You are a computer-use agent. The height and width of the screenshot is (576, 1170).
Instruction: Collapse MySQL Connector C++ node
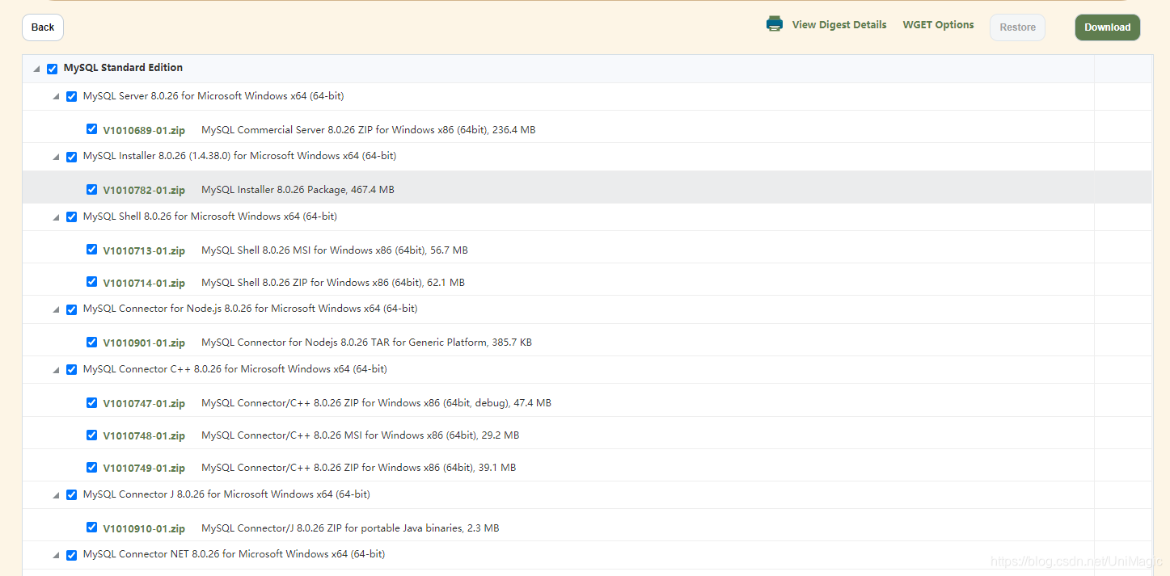57,370
